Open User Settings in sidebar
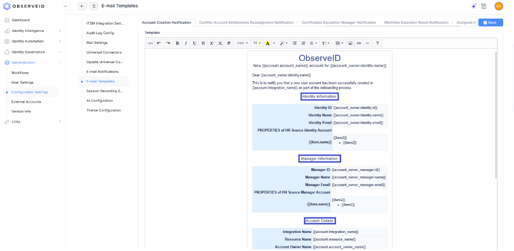 [x=22, y=82]
